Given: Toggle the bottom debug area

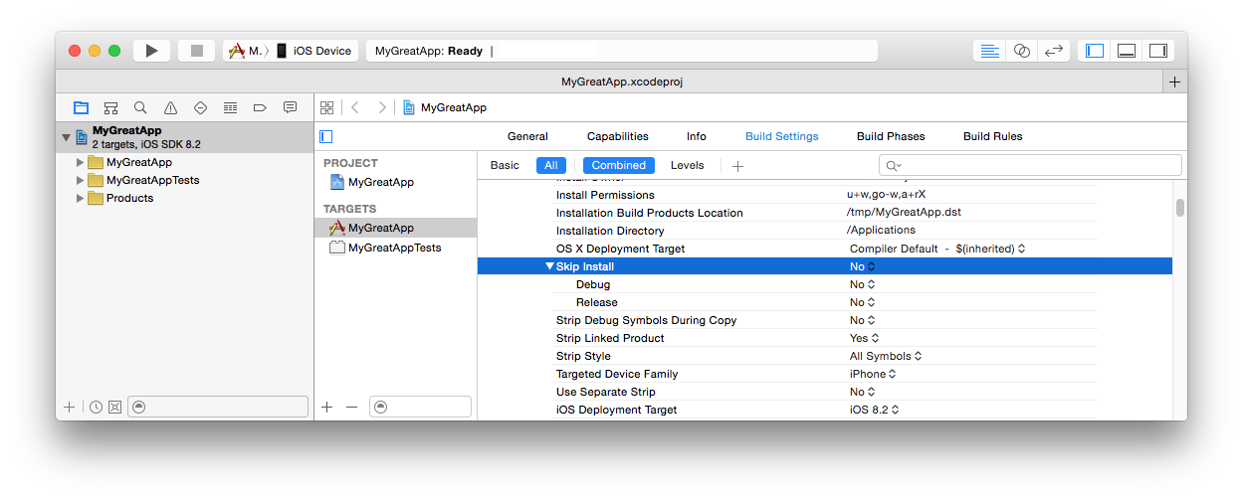Looking at the screenshot, I should coord(1127,51).
